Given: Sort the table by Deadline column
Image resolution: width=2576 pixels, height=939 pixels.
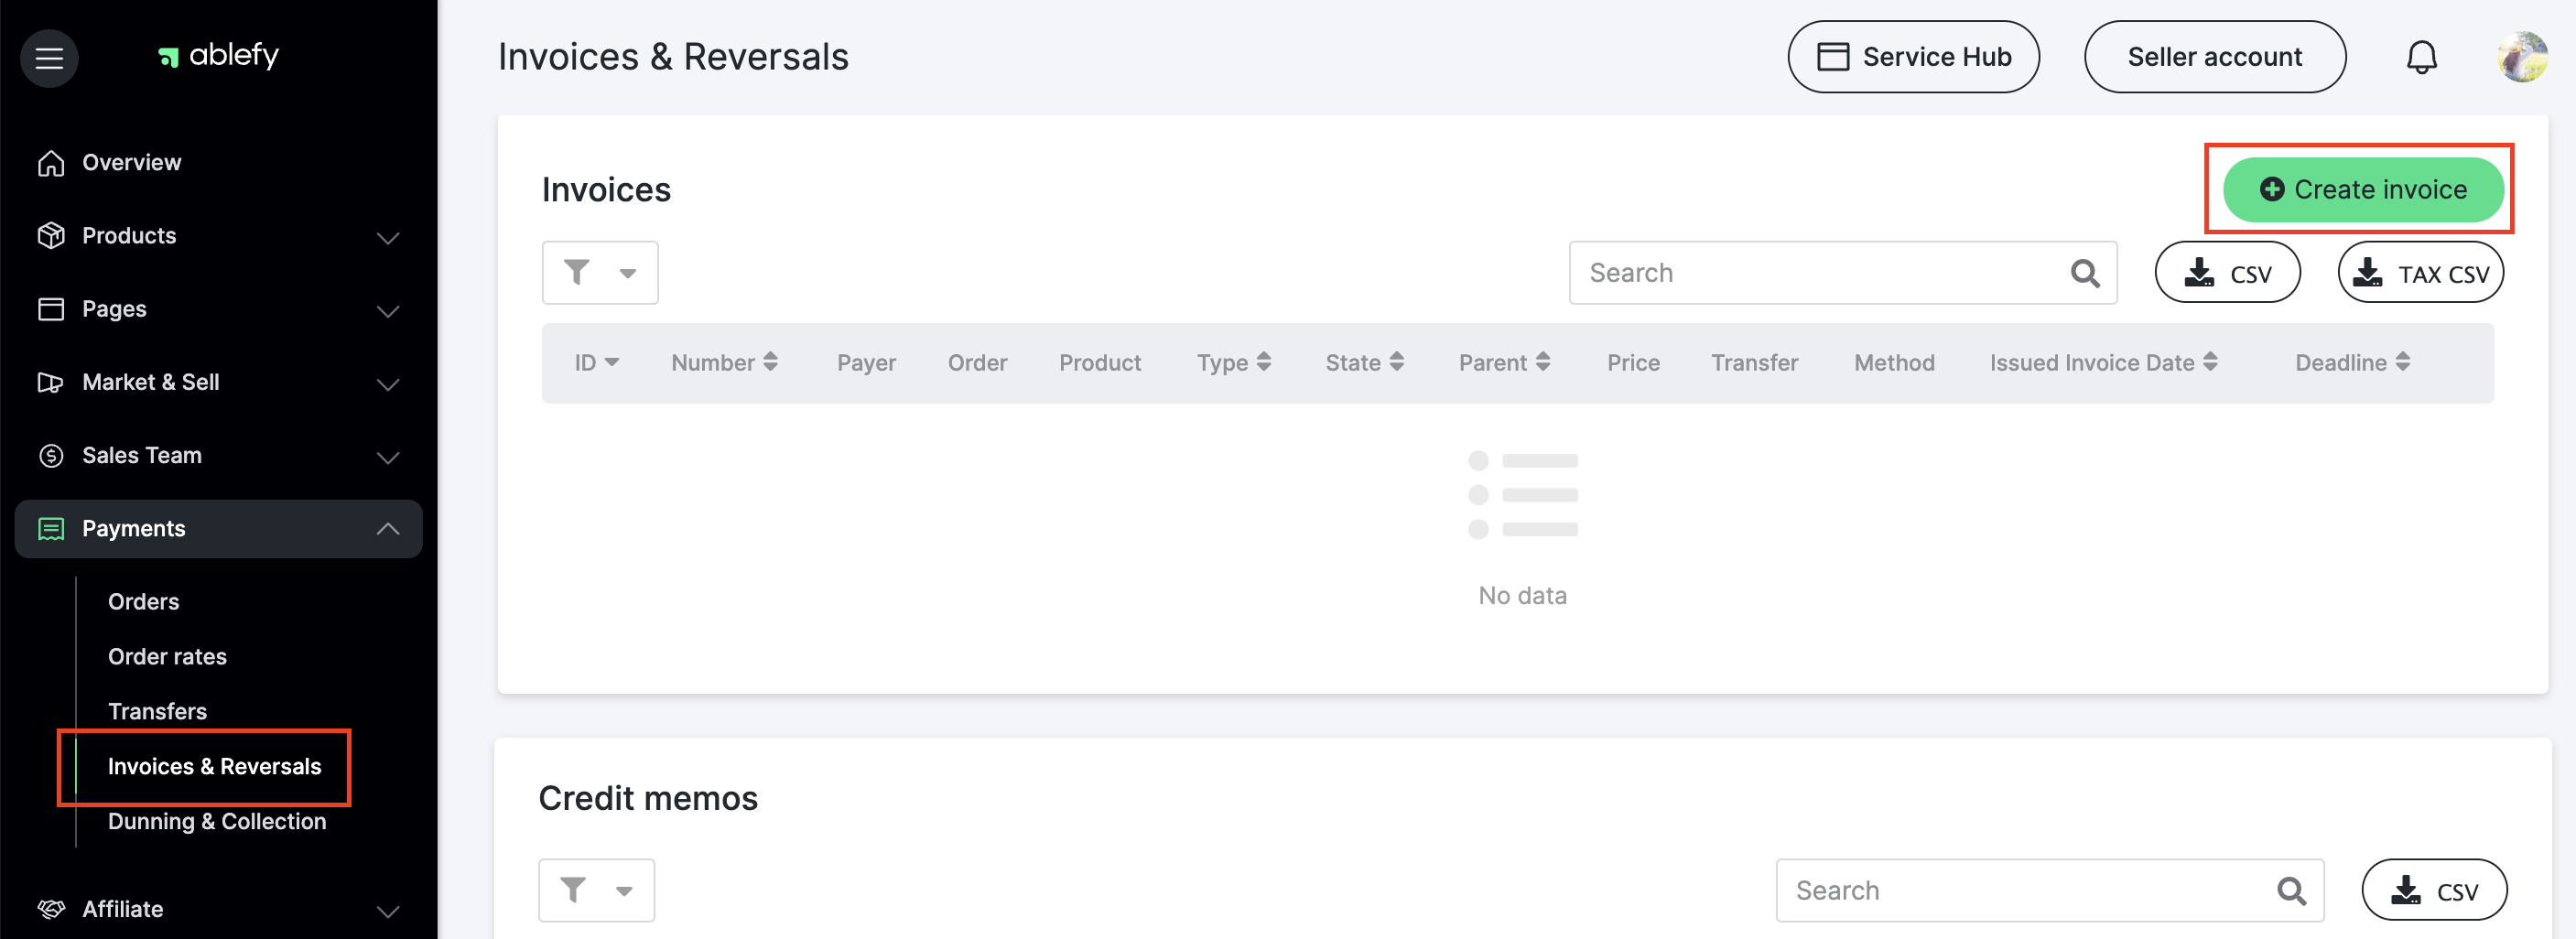Looking at the screenshot, I should click(2353, 363).
